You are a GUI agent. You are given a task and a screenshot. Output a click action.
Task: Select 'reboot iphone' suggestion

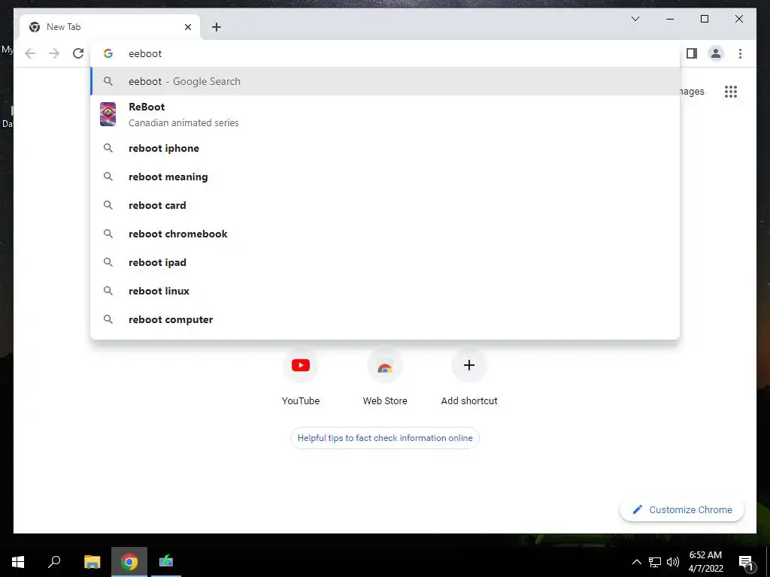pyautogui.click(x=385, y=148)
